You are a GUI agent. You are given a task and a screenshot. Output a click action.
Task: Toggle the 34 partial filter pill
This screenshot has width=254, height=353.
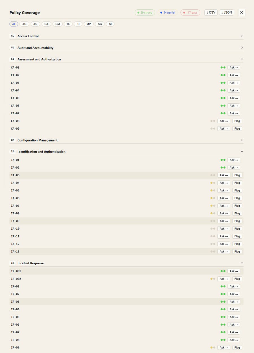click(168, 12)
